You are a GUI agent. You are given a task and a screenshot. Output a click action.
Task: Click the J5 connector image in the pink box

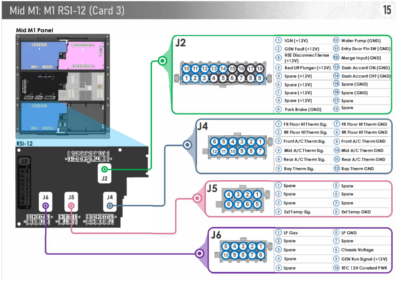(x=242, y=199)
